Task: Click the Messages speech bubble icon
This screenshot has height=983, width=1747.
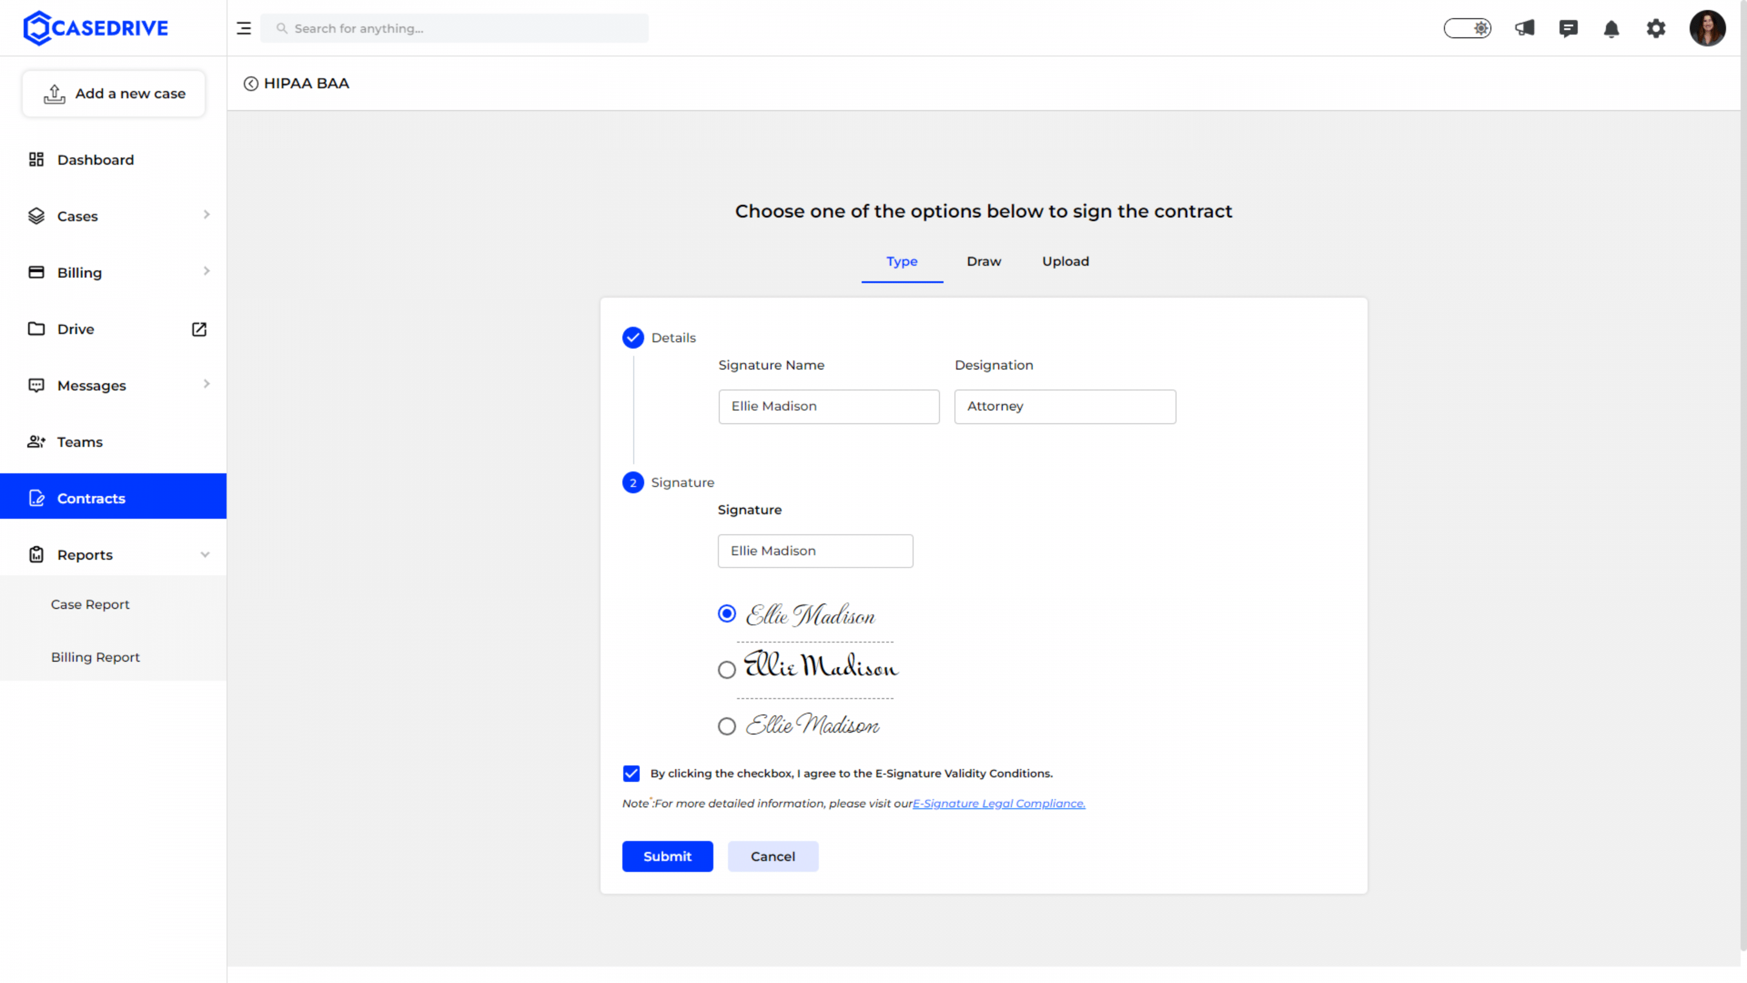Action: [36, 385]
